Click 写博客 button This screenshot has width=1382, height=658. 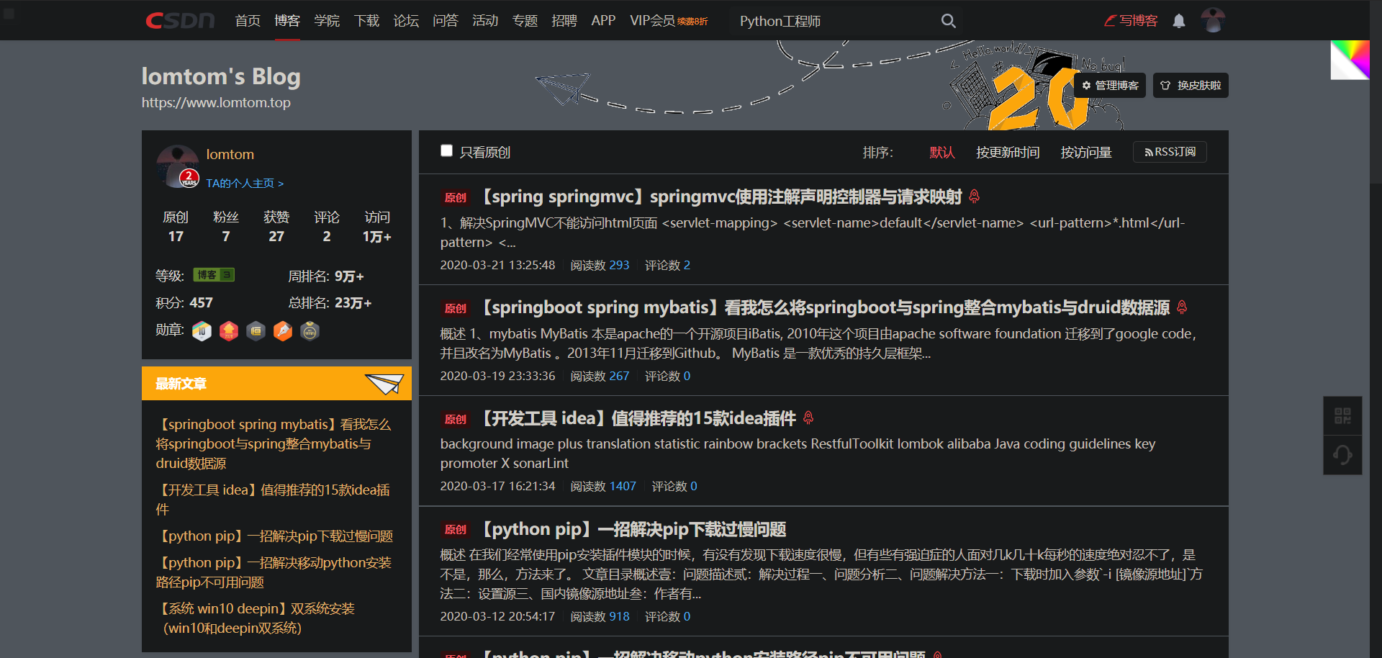(1131, 21)
